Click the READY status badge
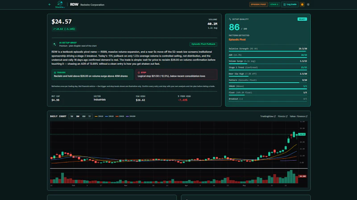The width and height of the screenshot is (357, 200). [302, 19]
